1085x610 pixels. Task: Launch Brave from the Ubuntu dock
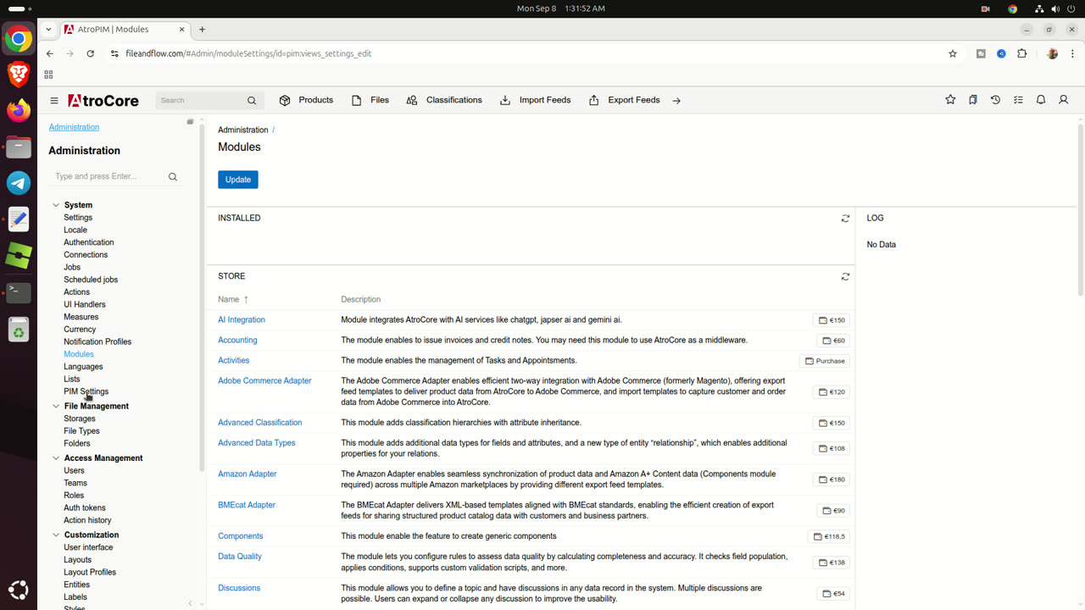pos(19,75)
